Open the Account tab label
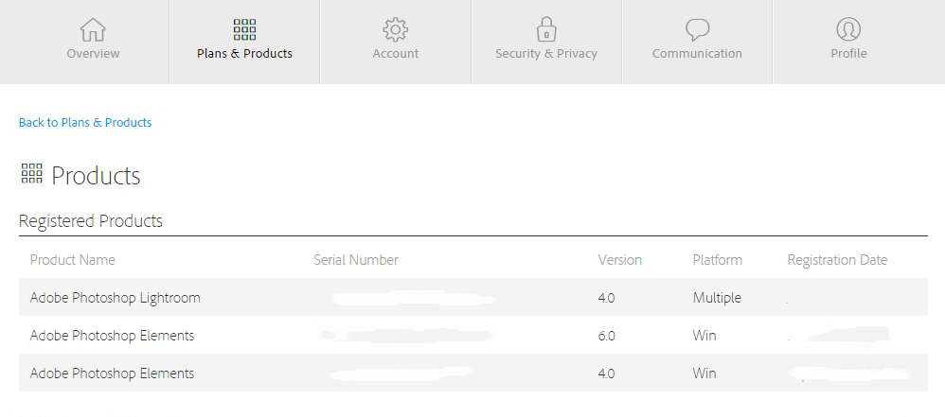The width and height of the screenshot is (945, 417). [395, 54]
